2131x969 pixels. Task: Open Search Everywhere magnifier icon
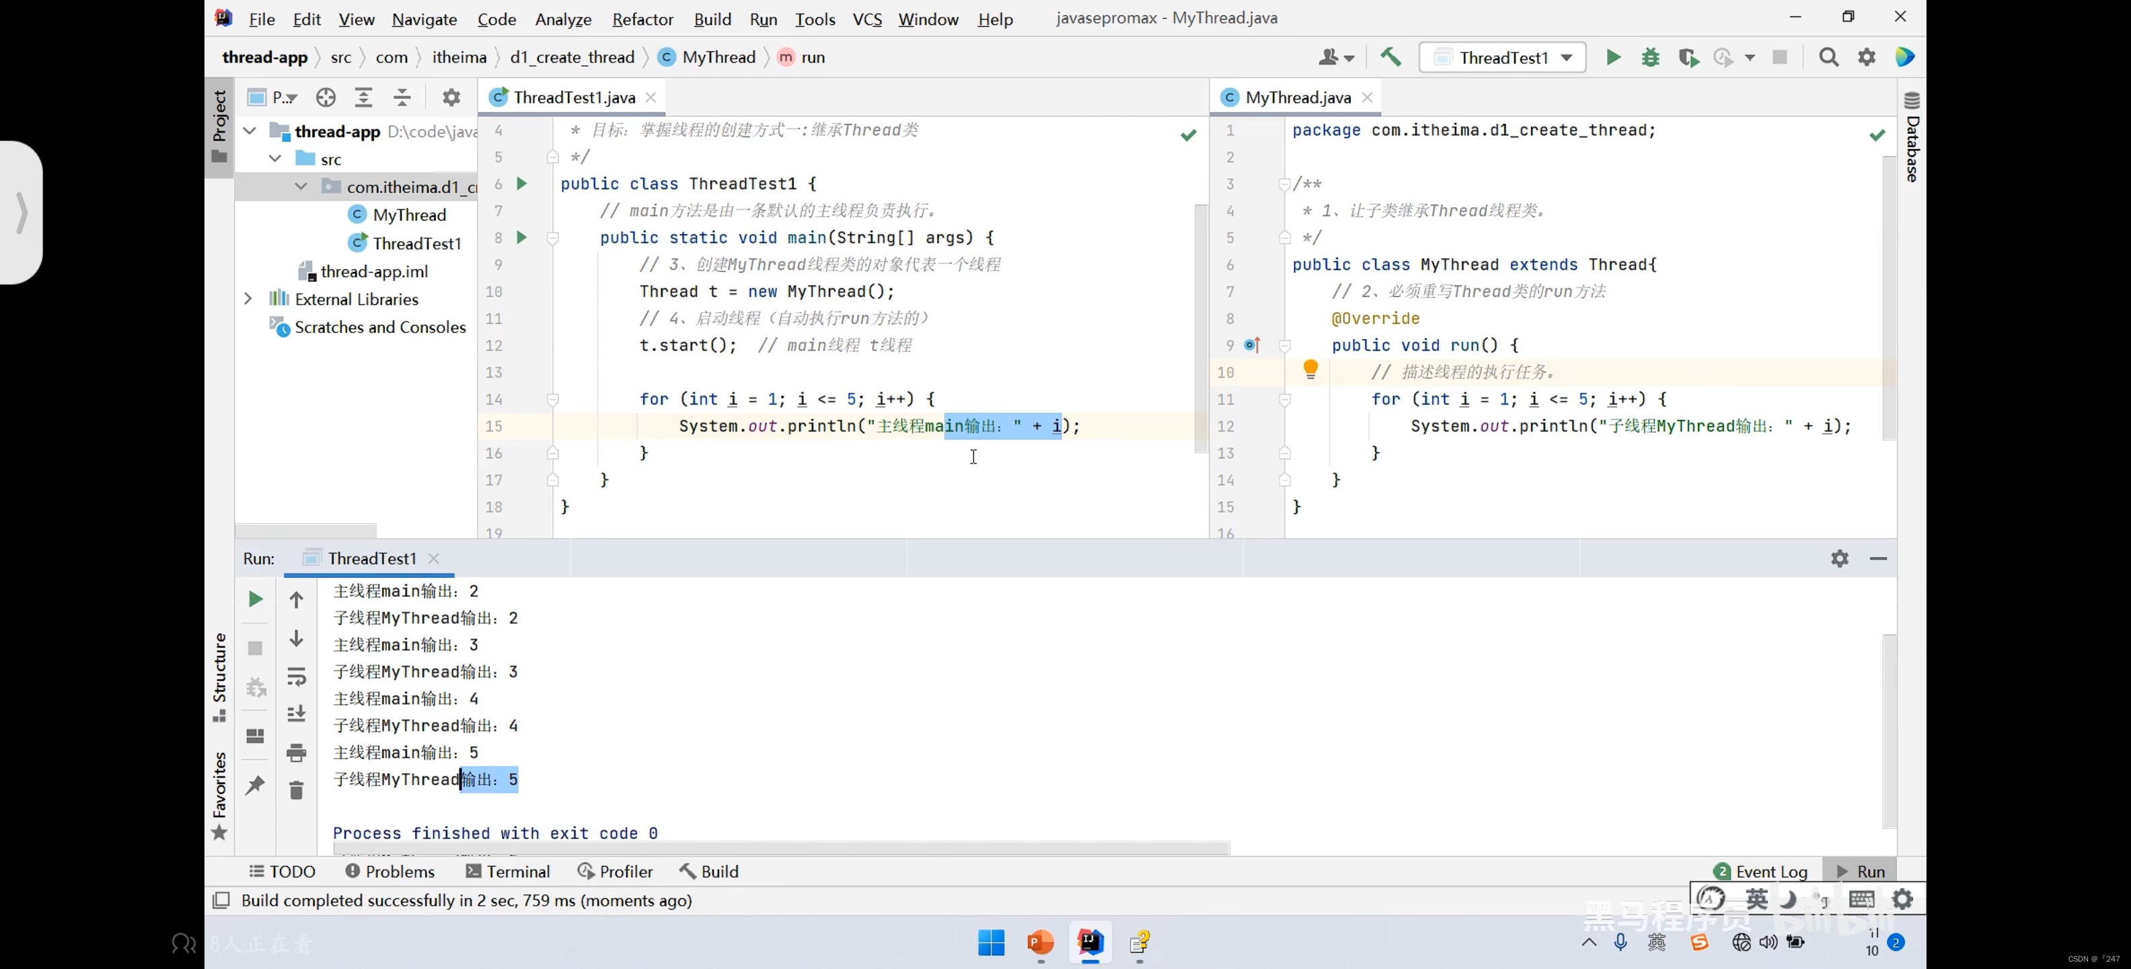pyautogui.click(x=1828, y=57)
